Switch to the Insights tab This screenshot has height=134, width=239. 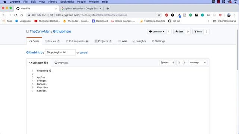coord(139,41)
